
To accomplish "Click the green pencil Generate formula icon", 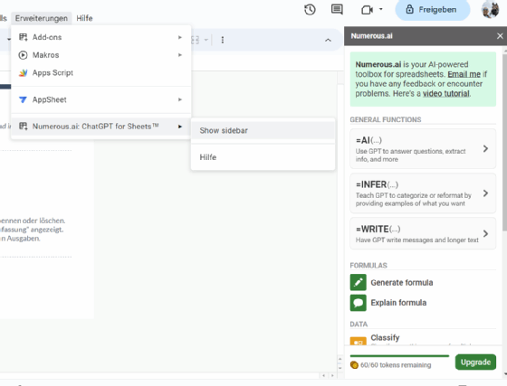I will pyautogui.click(x=358, y=282).
